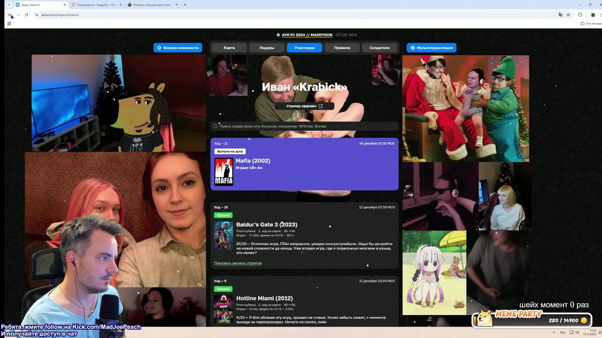
Task: Click the Ход — 11 label
Action: coord(221,143)
